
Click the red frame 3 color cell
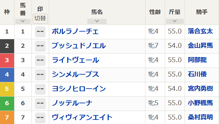coord(7,61)
